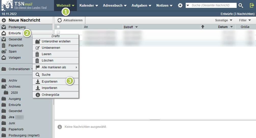Image resolution: width=256 pixels, height=138 pixels.
Task: Check the first message row checkbox
Action: click(x=58, y=32)
